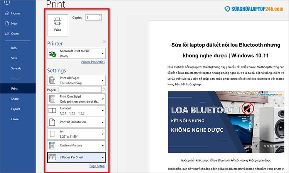The width and height of the screenshot is (289, 173).
Task: Open the Print One Sided dropdown
Action: tap(102, 99)
